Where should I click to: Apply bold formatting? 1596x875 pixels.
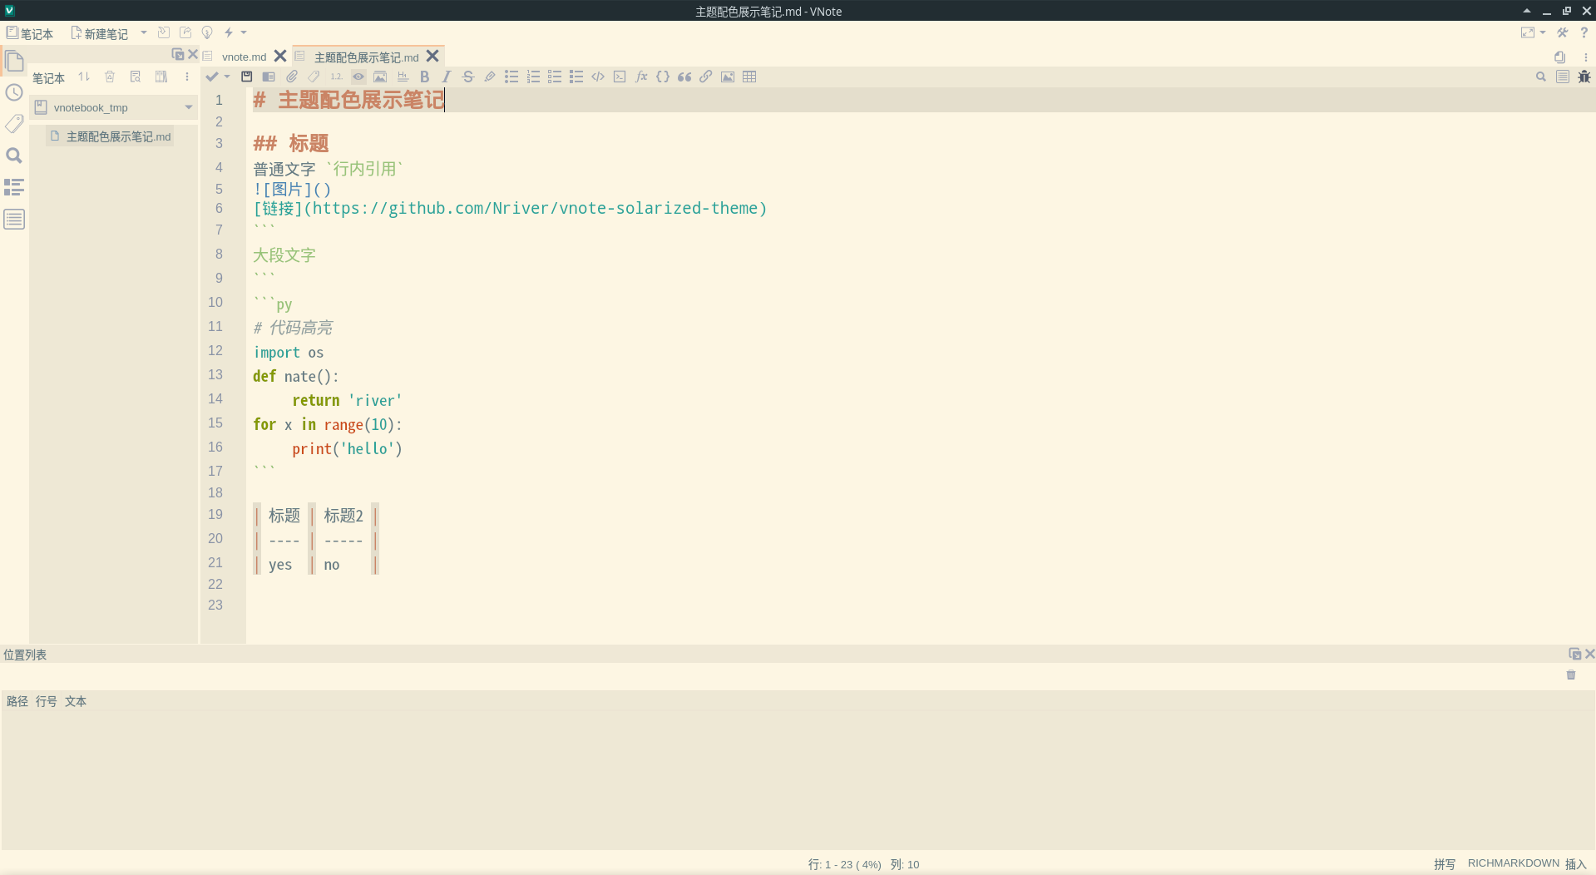425,77
